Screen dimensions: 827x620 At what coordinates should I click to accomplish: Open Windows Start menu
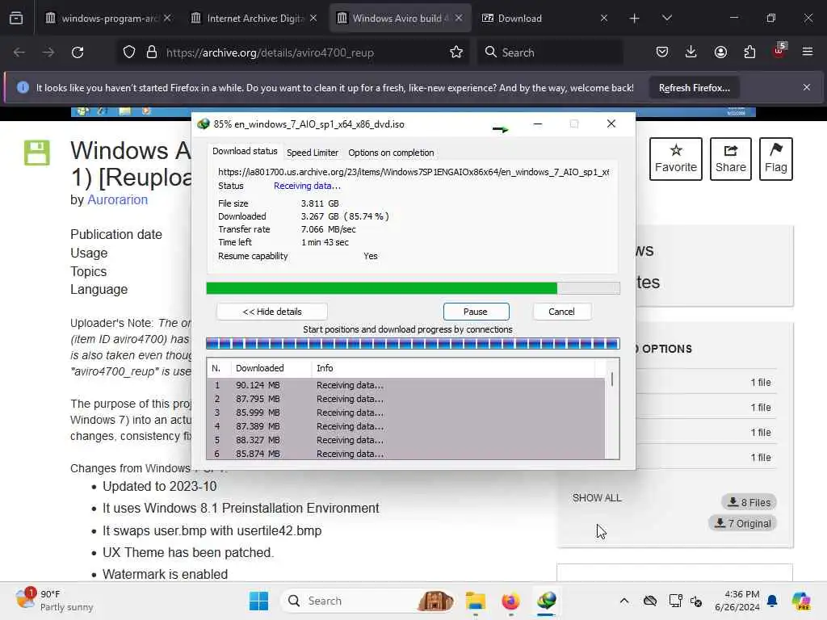(x=258, y=601)
